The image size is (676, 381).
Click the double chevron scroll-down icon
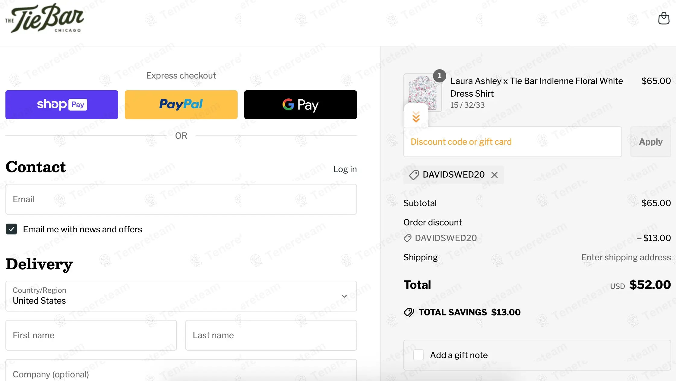(x=416, y=116)
